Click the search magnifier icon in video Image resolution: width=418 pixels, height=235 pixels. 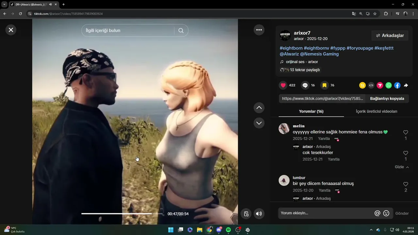(x=181, y=30)
